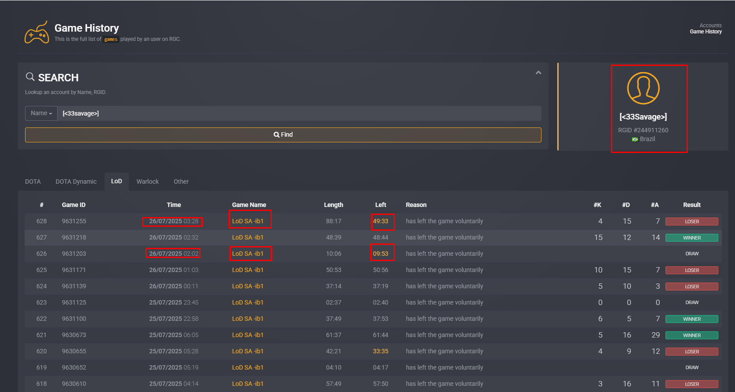Open LoD SA -ib1 link for game 9631139

(248, 286)
